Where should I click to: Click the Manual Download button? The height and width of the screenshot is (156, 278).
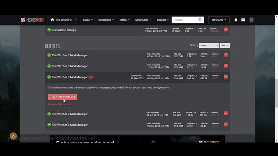click(63, 97)
